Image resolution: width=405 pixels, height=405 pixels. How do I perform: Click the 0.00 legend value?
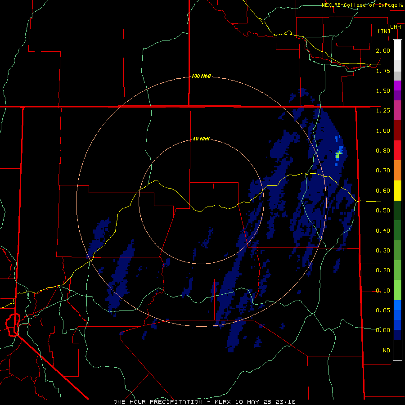(383, 330)
